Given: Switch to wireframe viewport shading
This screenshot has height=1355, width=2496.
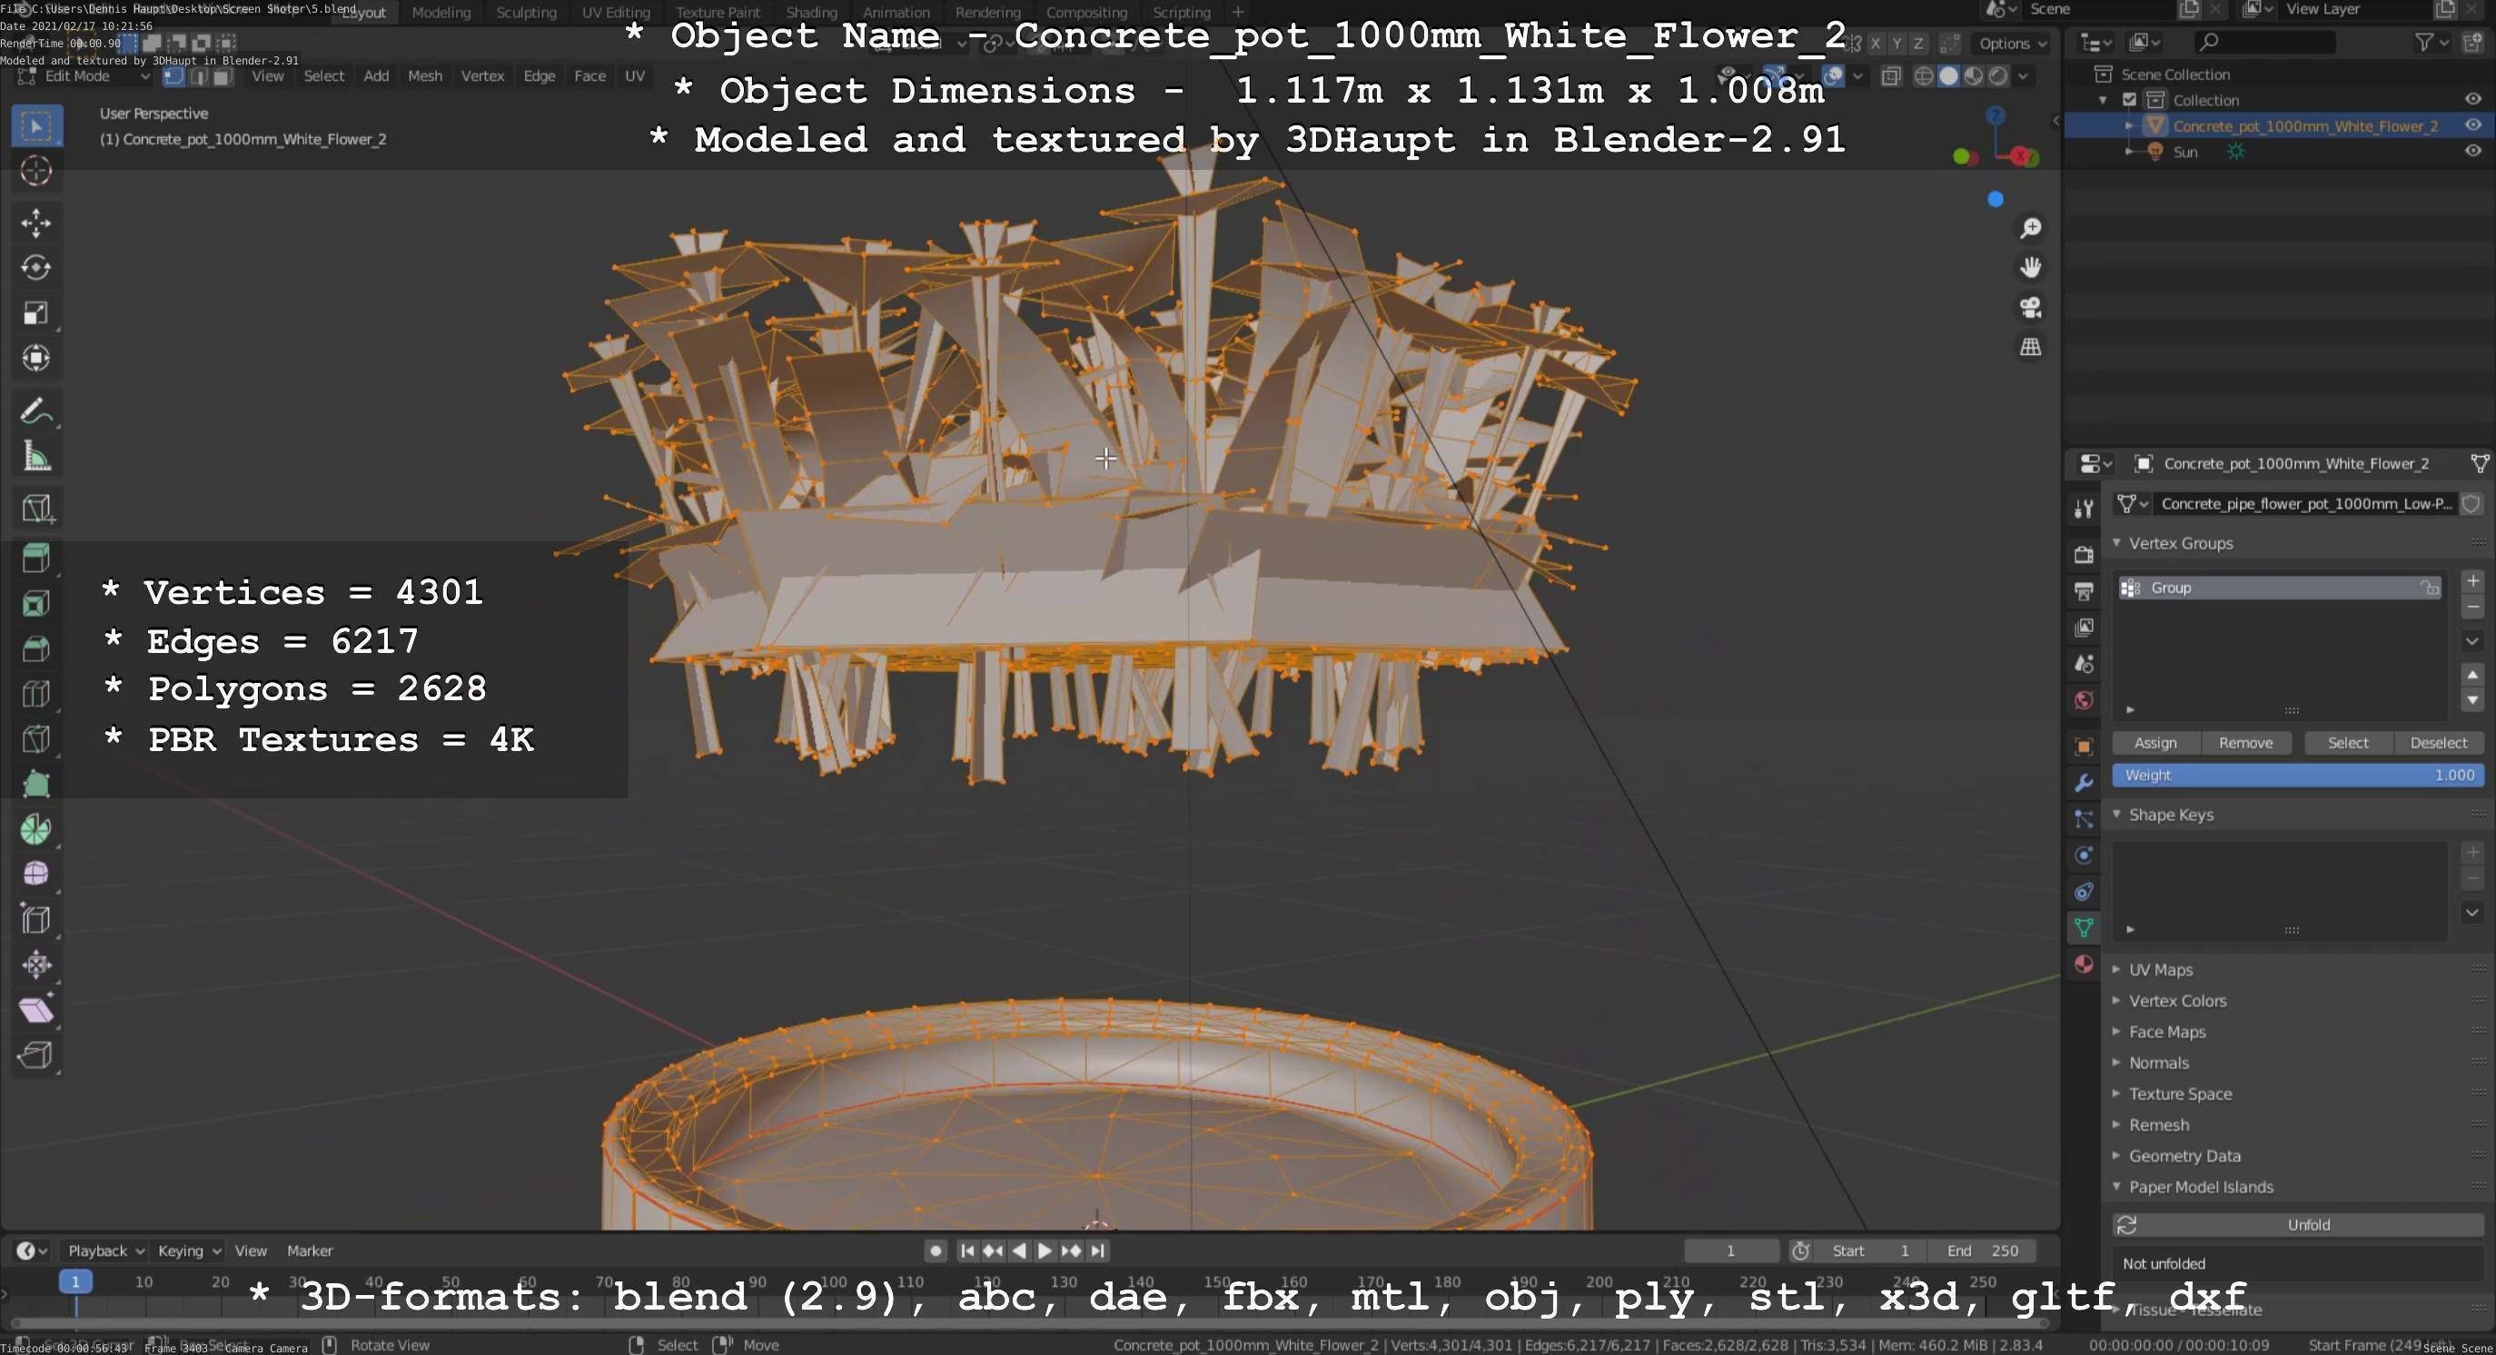Looking at the screenshot, I should coord(1925,76).
